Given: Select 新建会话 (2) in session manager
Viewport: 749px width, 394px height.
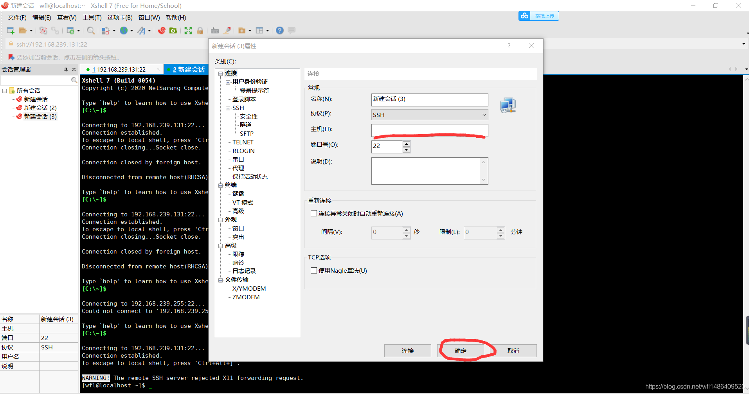Looking at the screenshot, I should point(40,108).
